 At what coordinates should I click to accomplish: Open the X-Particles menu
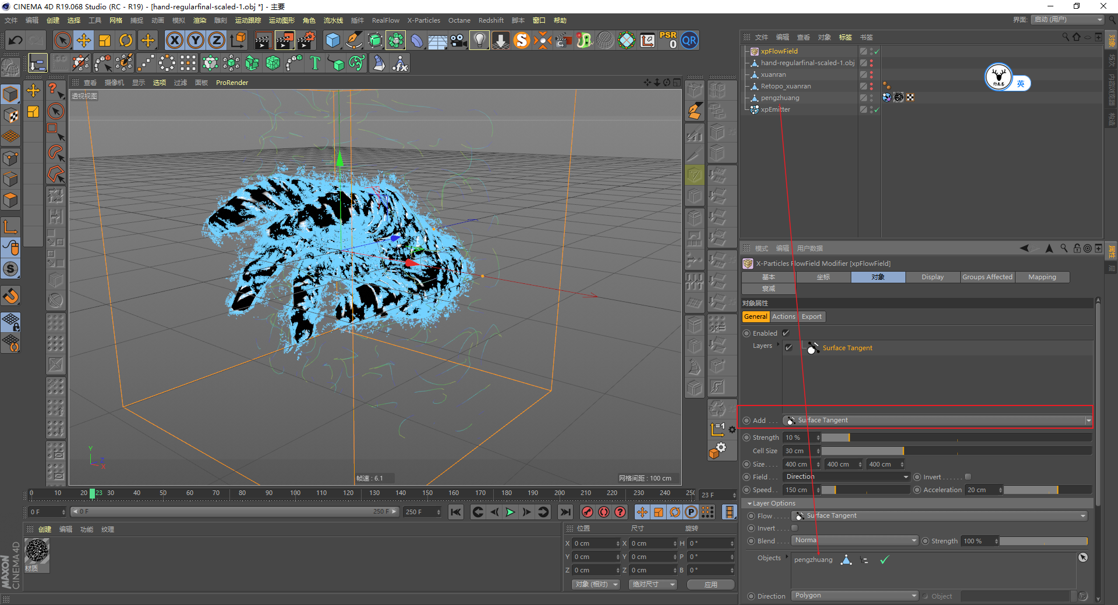tap(423, 20)
